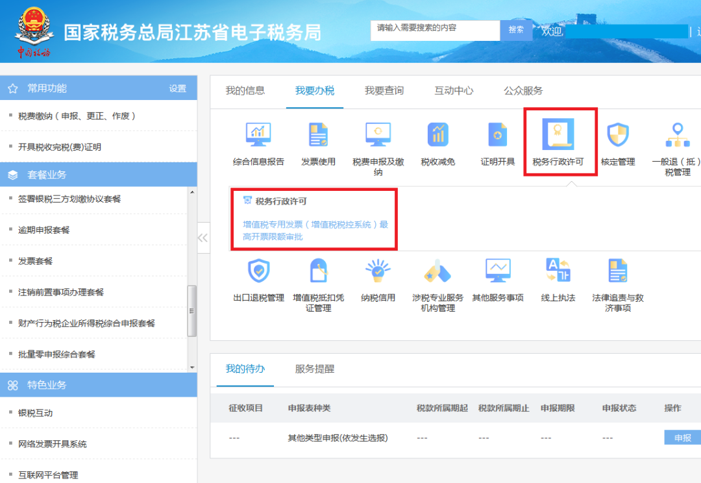The image size is (701, 483).
Task: Click 申报表种类 column header
Action: (309, 408)
